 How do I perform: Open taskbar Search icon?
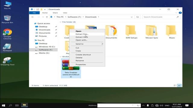11,105
